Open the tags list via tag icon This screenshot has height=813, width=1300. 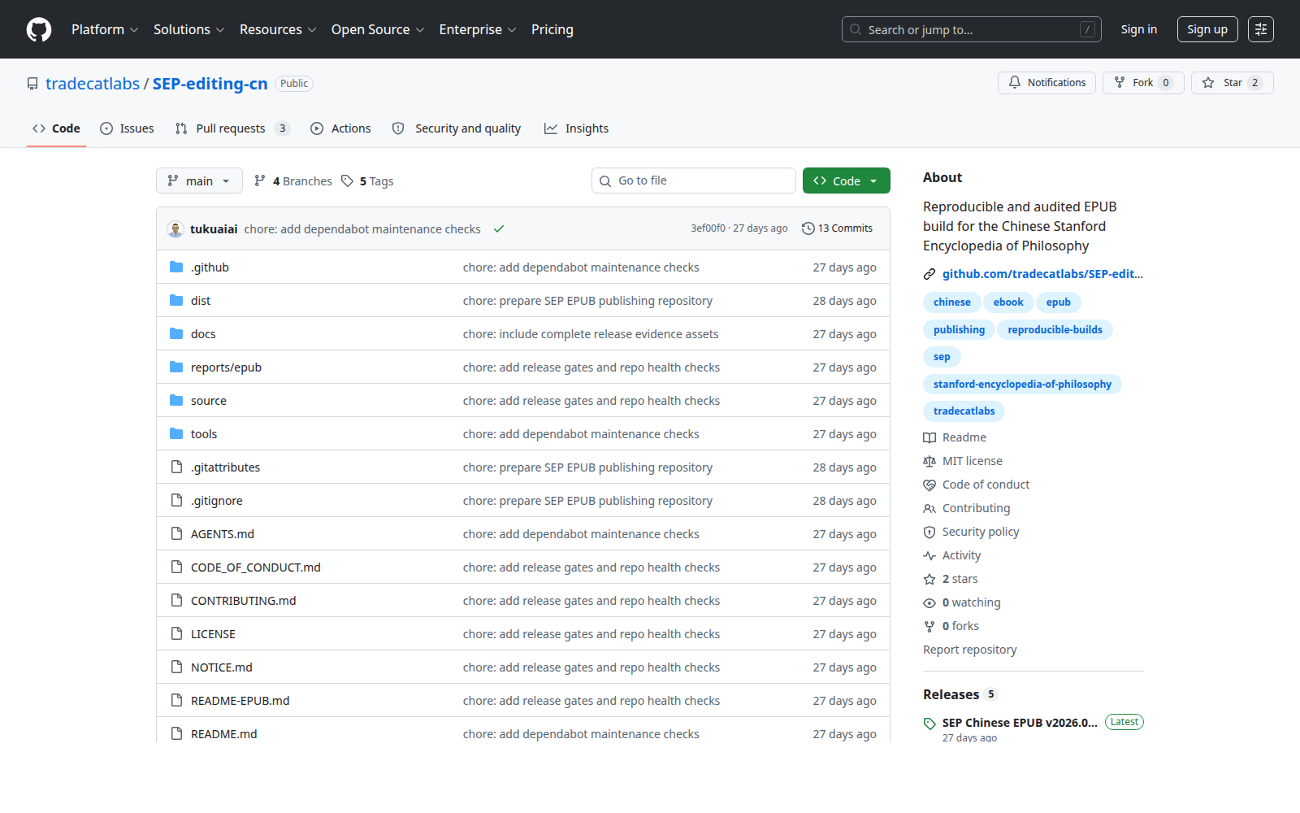pos(347,180)
